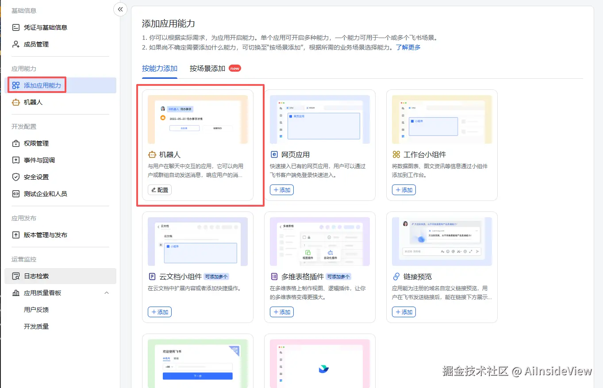This screenshot has height=388, width=603.
Task: Switch to 按场景添加 tab
Action: pos(207,69)
